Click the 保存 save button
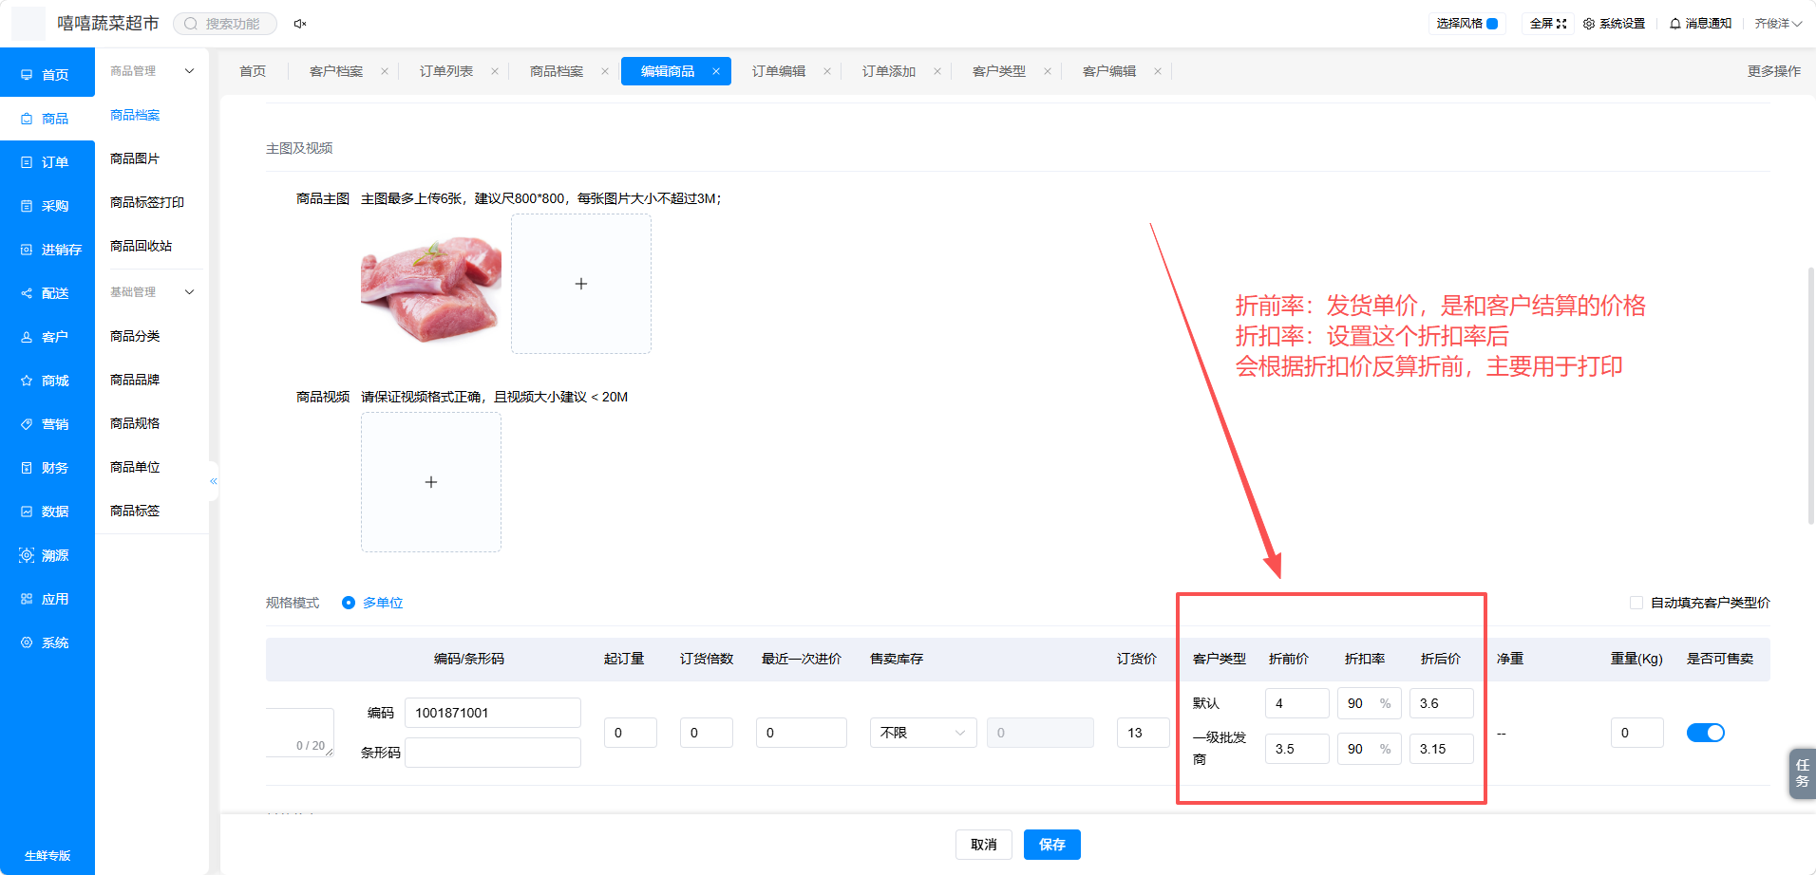Image resolution: width=1816 pixels, height=875 pixels. [1052, 845]
